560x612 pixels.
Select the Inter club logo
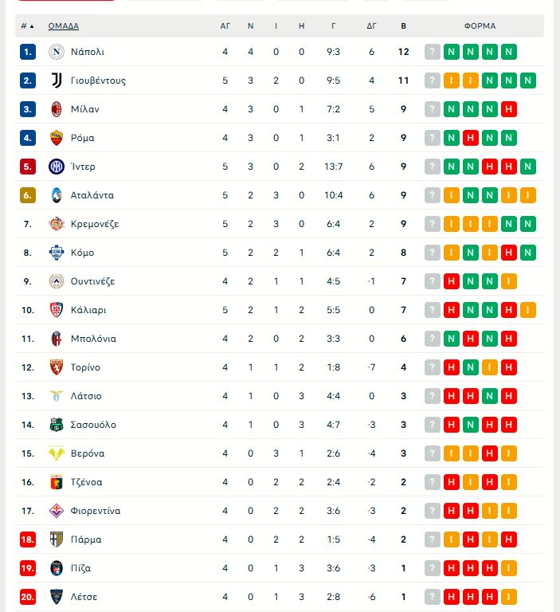coord(57,167)
